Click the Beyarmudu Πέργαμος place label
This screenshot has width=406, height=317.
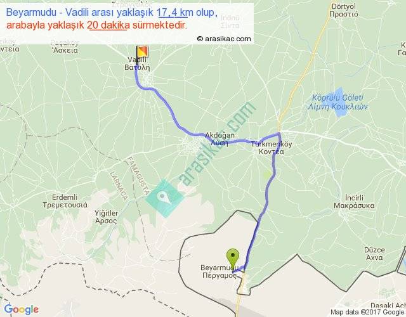pyautogui.click(x=219, y=271)
